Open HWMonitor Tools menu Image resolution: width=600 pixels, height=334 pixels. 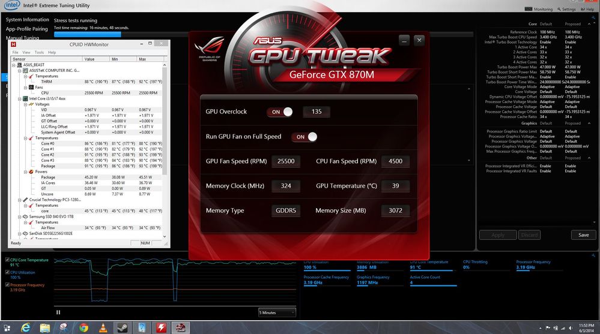point(39,52)
